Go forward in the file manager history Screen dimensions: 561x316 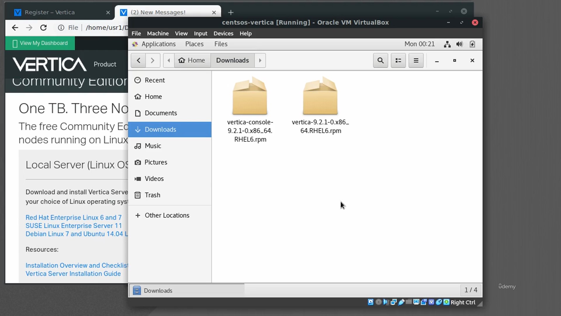[153, 60]
